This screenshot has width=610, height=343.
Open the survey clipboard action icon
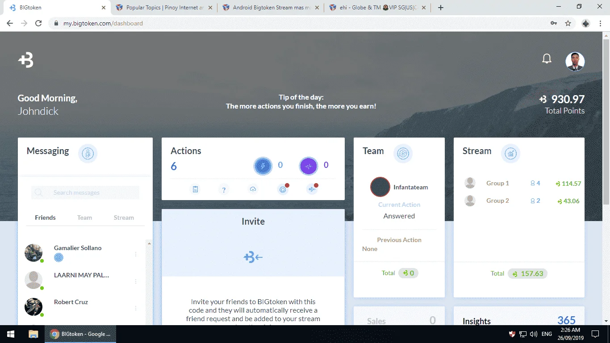click(x=195, y=189)
